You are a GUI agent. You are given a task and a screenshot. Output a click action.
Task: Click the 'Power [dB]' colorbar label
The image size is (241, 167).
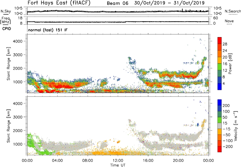pos(230,64)
